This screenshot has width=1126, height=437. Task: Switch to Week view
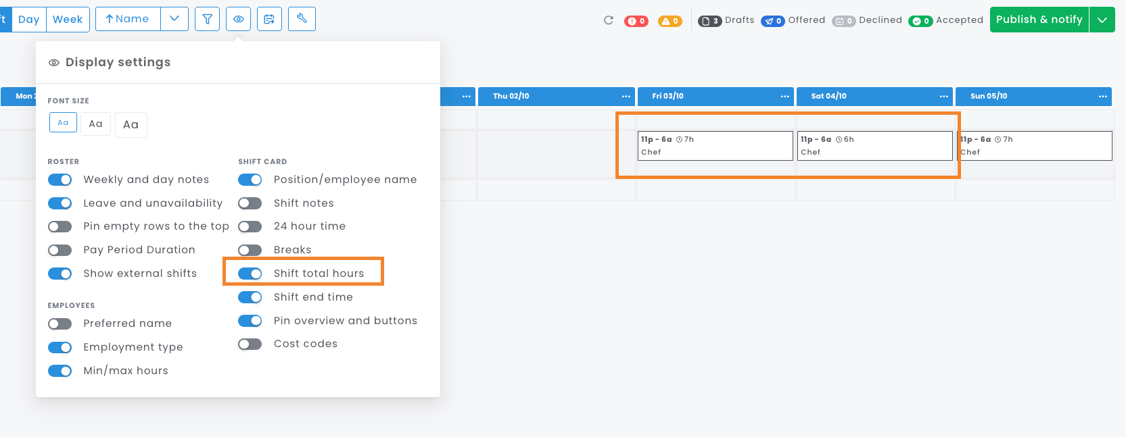[68, 19]
